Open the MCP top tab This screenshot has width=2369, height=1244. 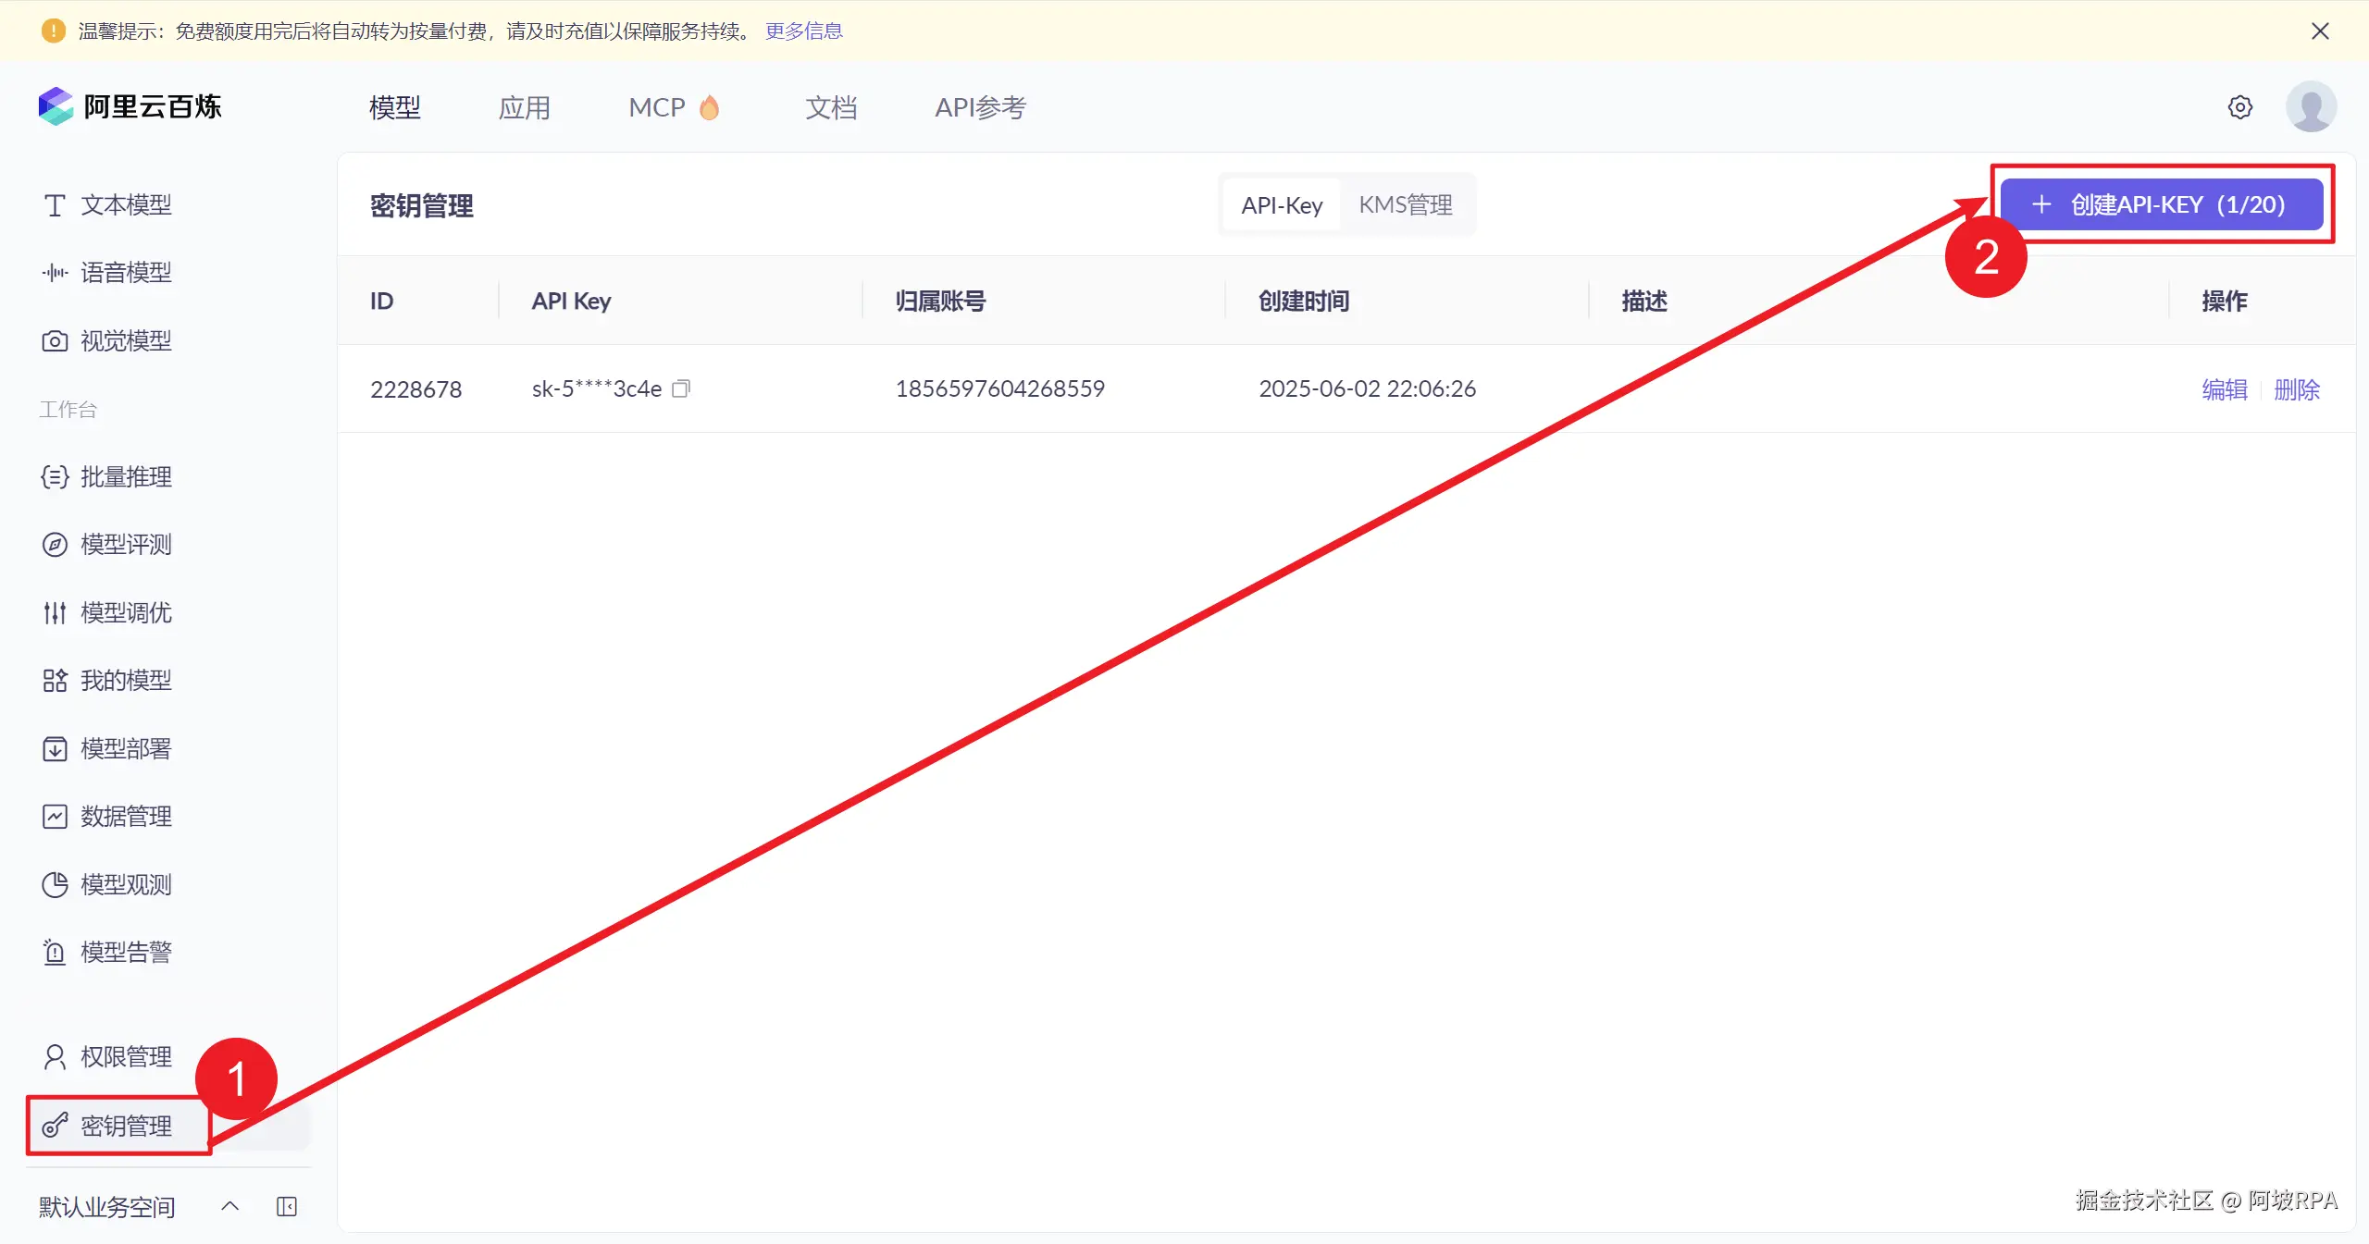click(657, 108)
